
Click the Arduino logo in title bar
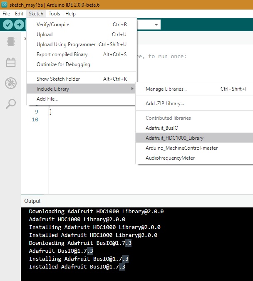[x=4, y=5]
